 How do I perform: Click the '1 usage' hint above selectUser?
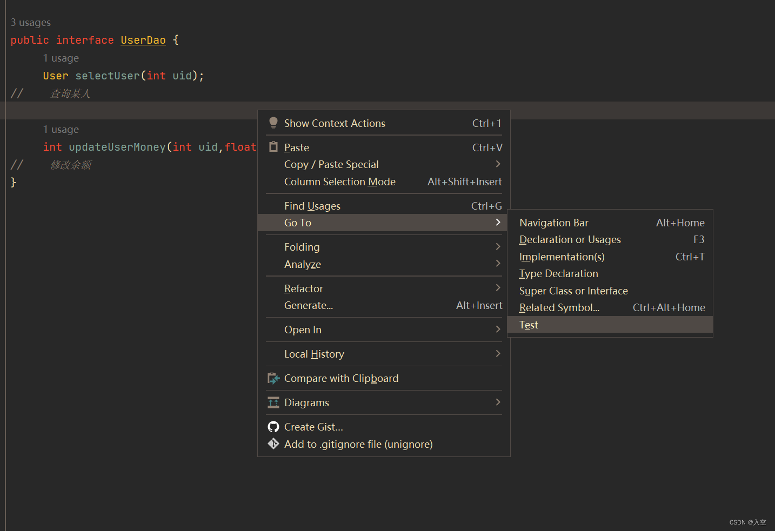pyautogui.click(x=61, y=58)
